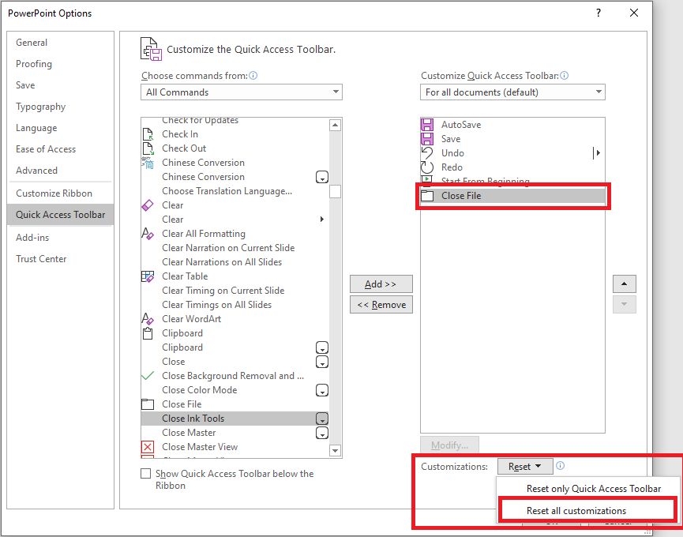Select the Quick Access Toolbar category
683x537 pixels.
[61, 215]
